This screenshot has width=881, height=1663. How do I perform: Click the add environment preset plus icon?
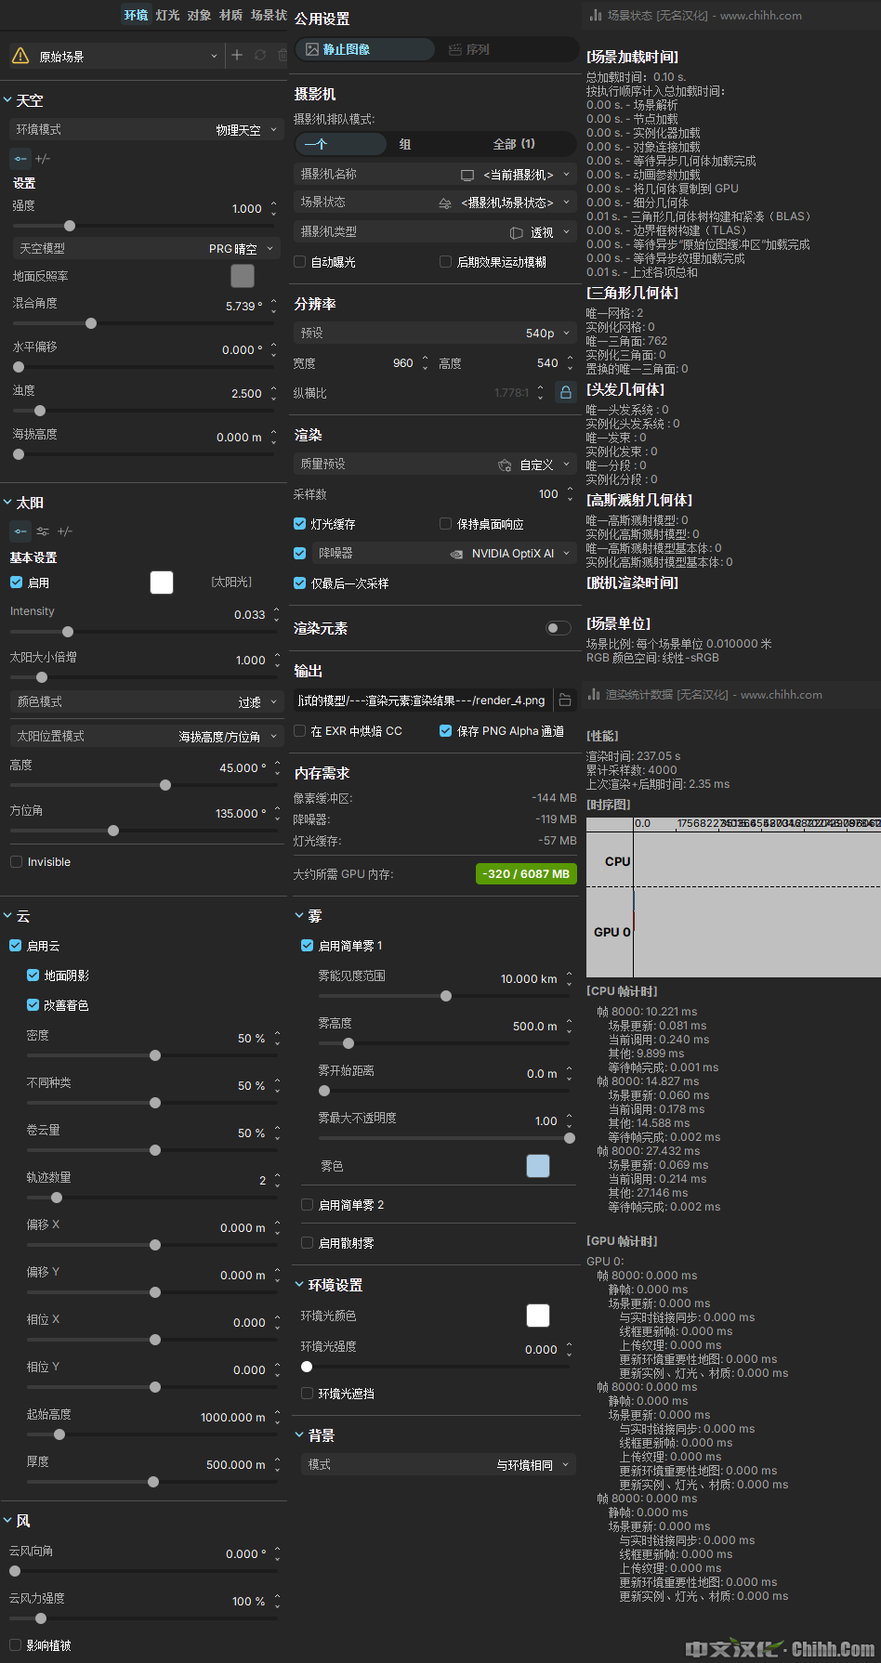click(x=237, y=56)
